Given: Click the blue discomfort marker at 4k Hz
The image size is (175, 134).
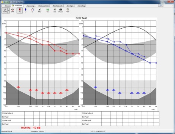Looking at the screenshot, I should coord(144,93).
